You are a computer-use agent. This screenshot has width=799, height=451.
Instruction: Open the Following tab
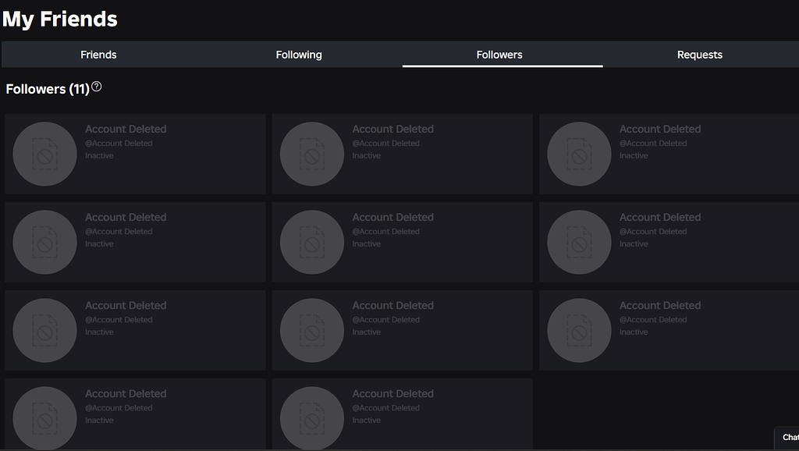point(299,55)
